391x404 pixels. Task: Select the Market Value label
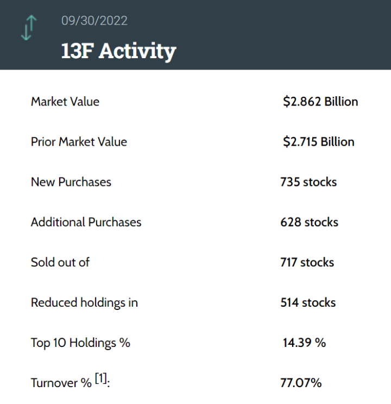tap(65, 102)
